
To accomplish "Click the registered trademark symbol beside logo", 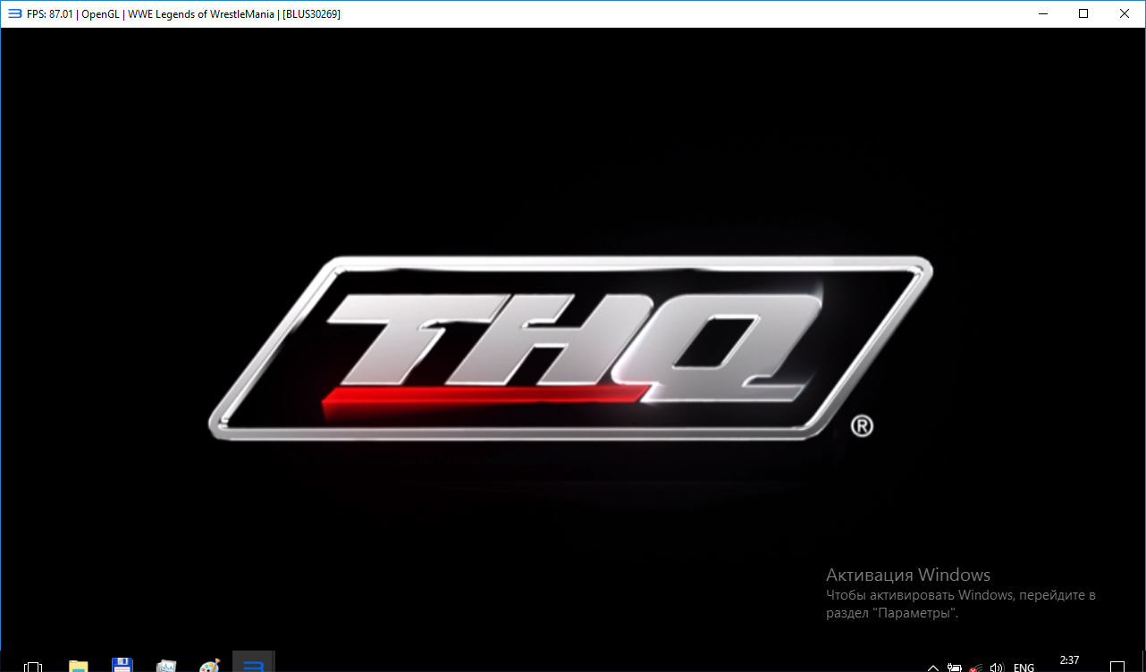I will click(861, 426).
